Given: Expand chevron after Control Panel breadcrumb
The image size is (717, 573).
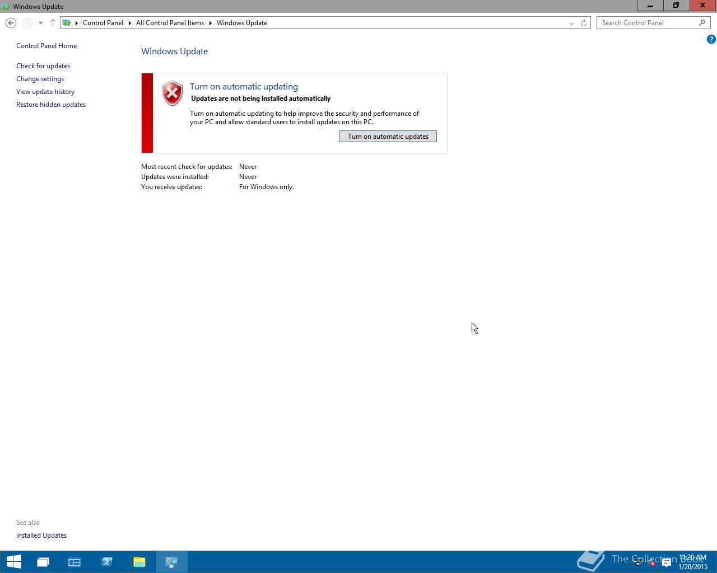Looking at the screenshot, I should coord(130,23).
